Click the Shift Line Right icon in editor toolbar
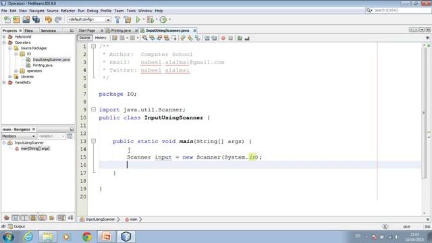This screenshot has height=243, width=432. [215, 38]
